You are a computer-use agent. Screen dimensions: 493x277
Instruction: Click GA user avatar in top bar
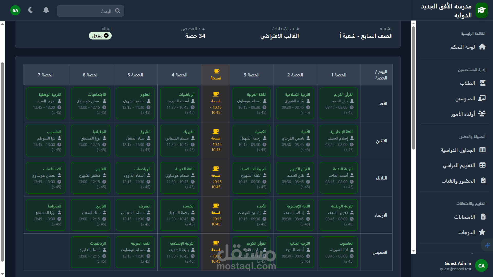[x=15, y=10]
